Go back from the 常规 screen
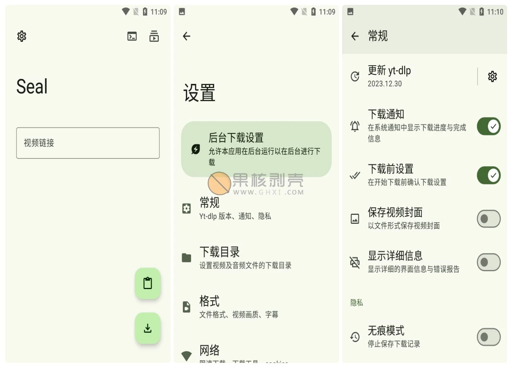Viewport: 512px width, 367px height. [355, 36]
